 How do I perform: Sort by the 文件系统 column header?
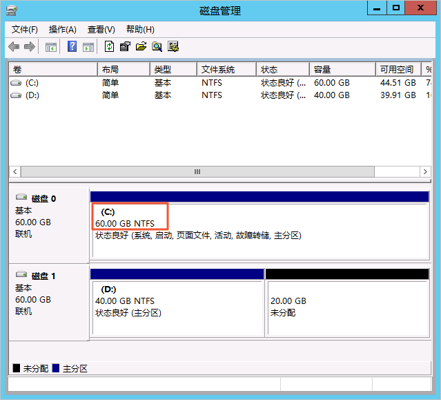[x=226, y=69]
